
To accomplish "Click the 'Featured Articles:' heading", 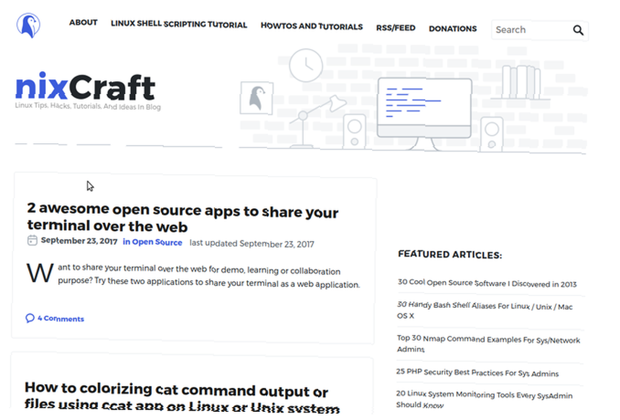I will point(450,255).
